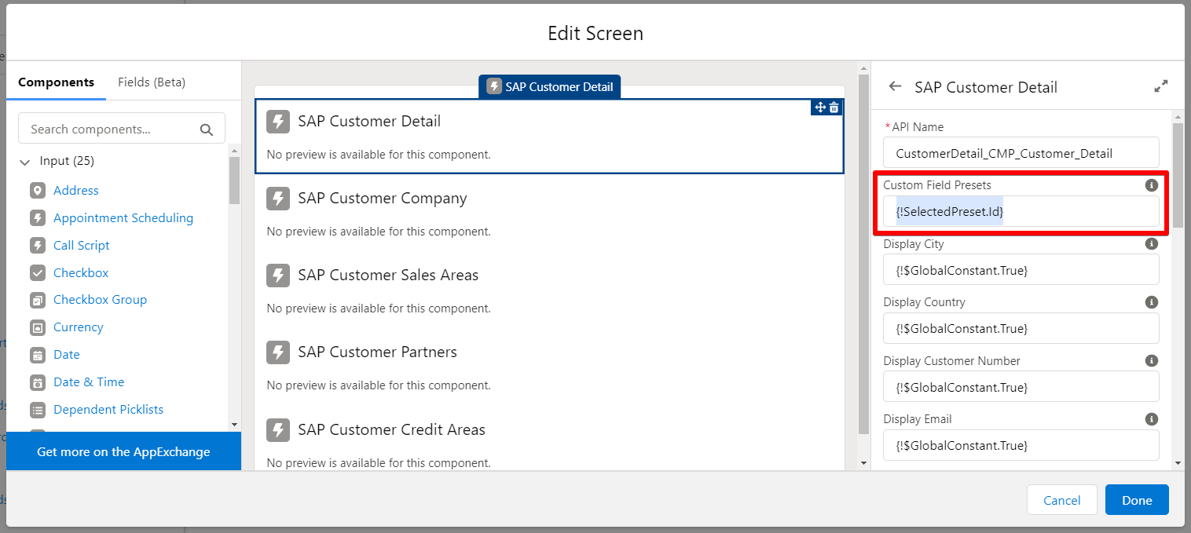Focus the Search components field
1191x533 pixels.
(x=122, y=129)
